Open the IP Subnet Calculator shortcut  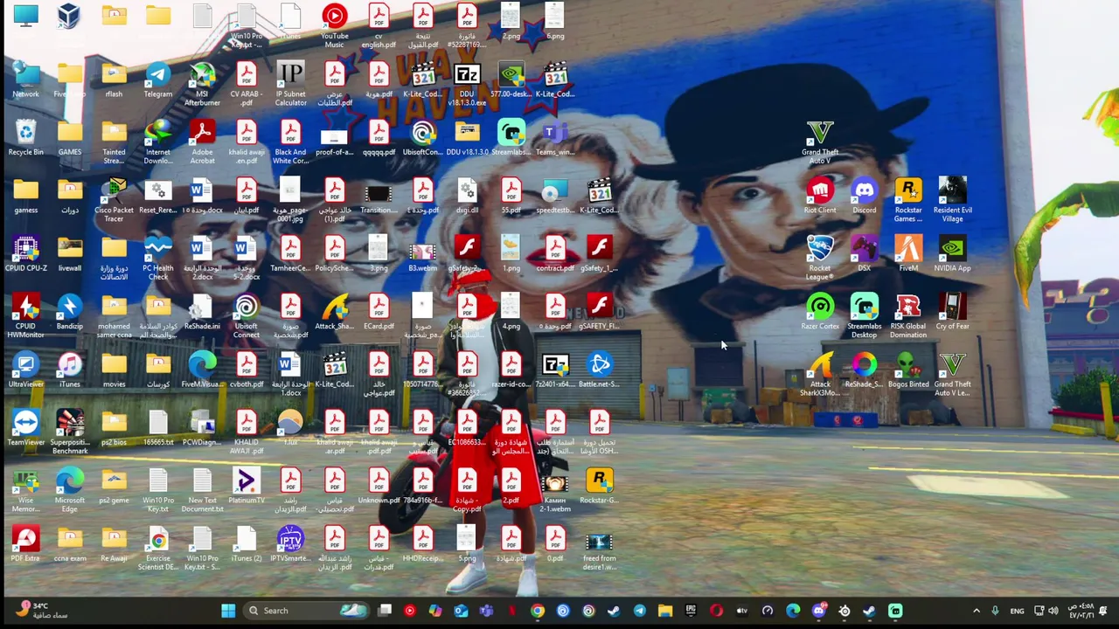point(290,85)
